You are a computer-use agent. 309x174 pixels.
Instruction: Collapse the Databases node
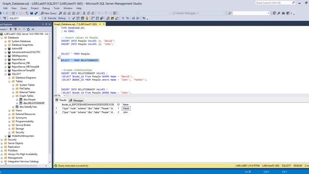tap(2, 38)
